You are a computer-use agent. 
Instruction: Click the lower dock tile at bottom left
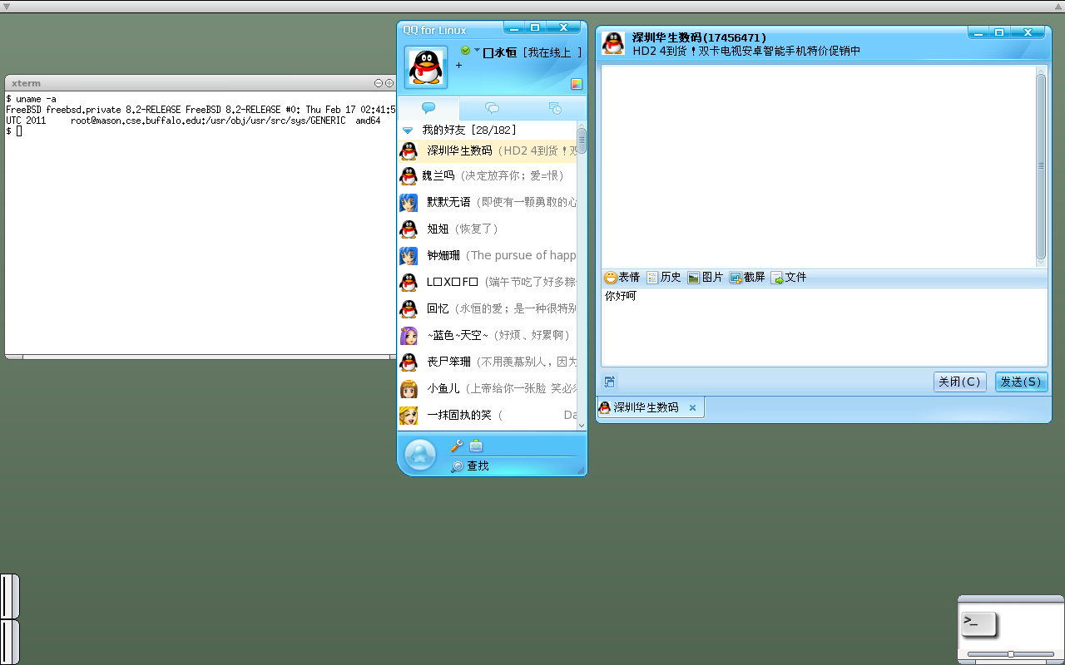[x=9, y=642]
